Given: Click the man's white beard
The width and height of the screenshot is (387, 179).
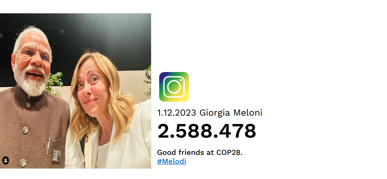Looking at the screenshot, I should tap(31, 80).
